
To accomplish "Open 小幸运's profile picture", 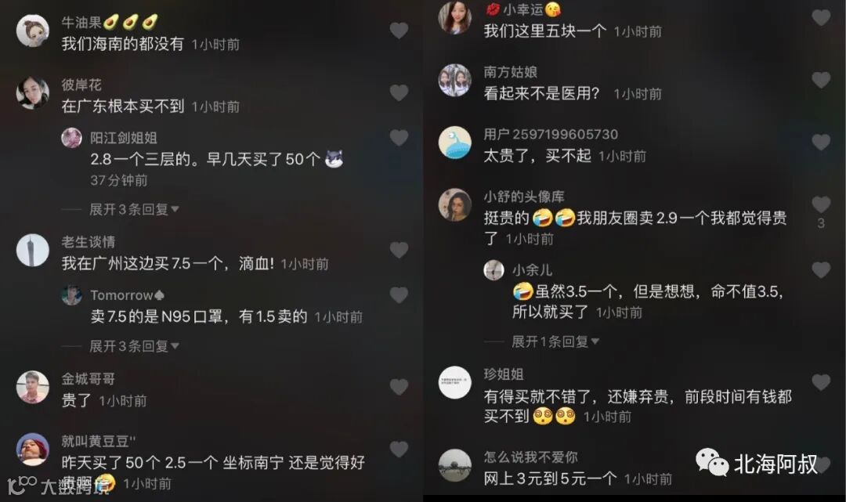I will point(454,17).
